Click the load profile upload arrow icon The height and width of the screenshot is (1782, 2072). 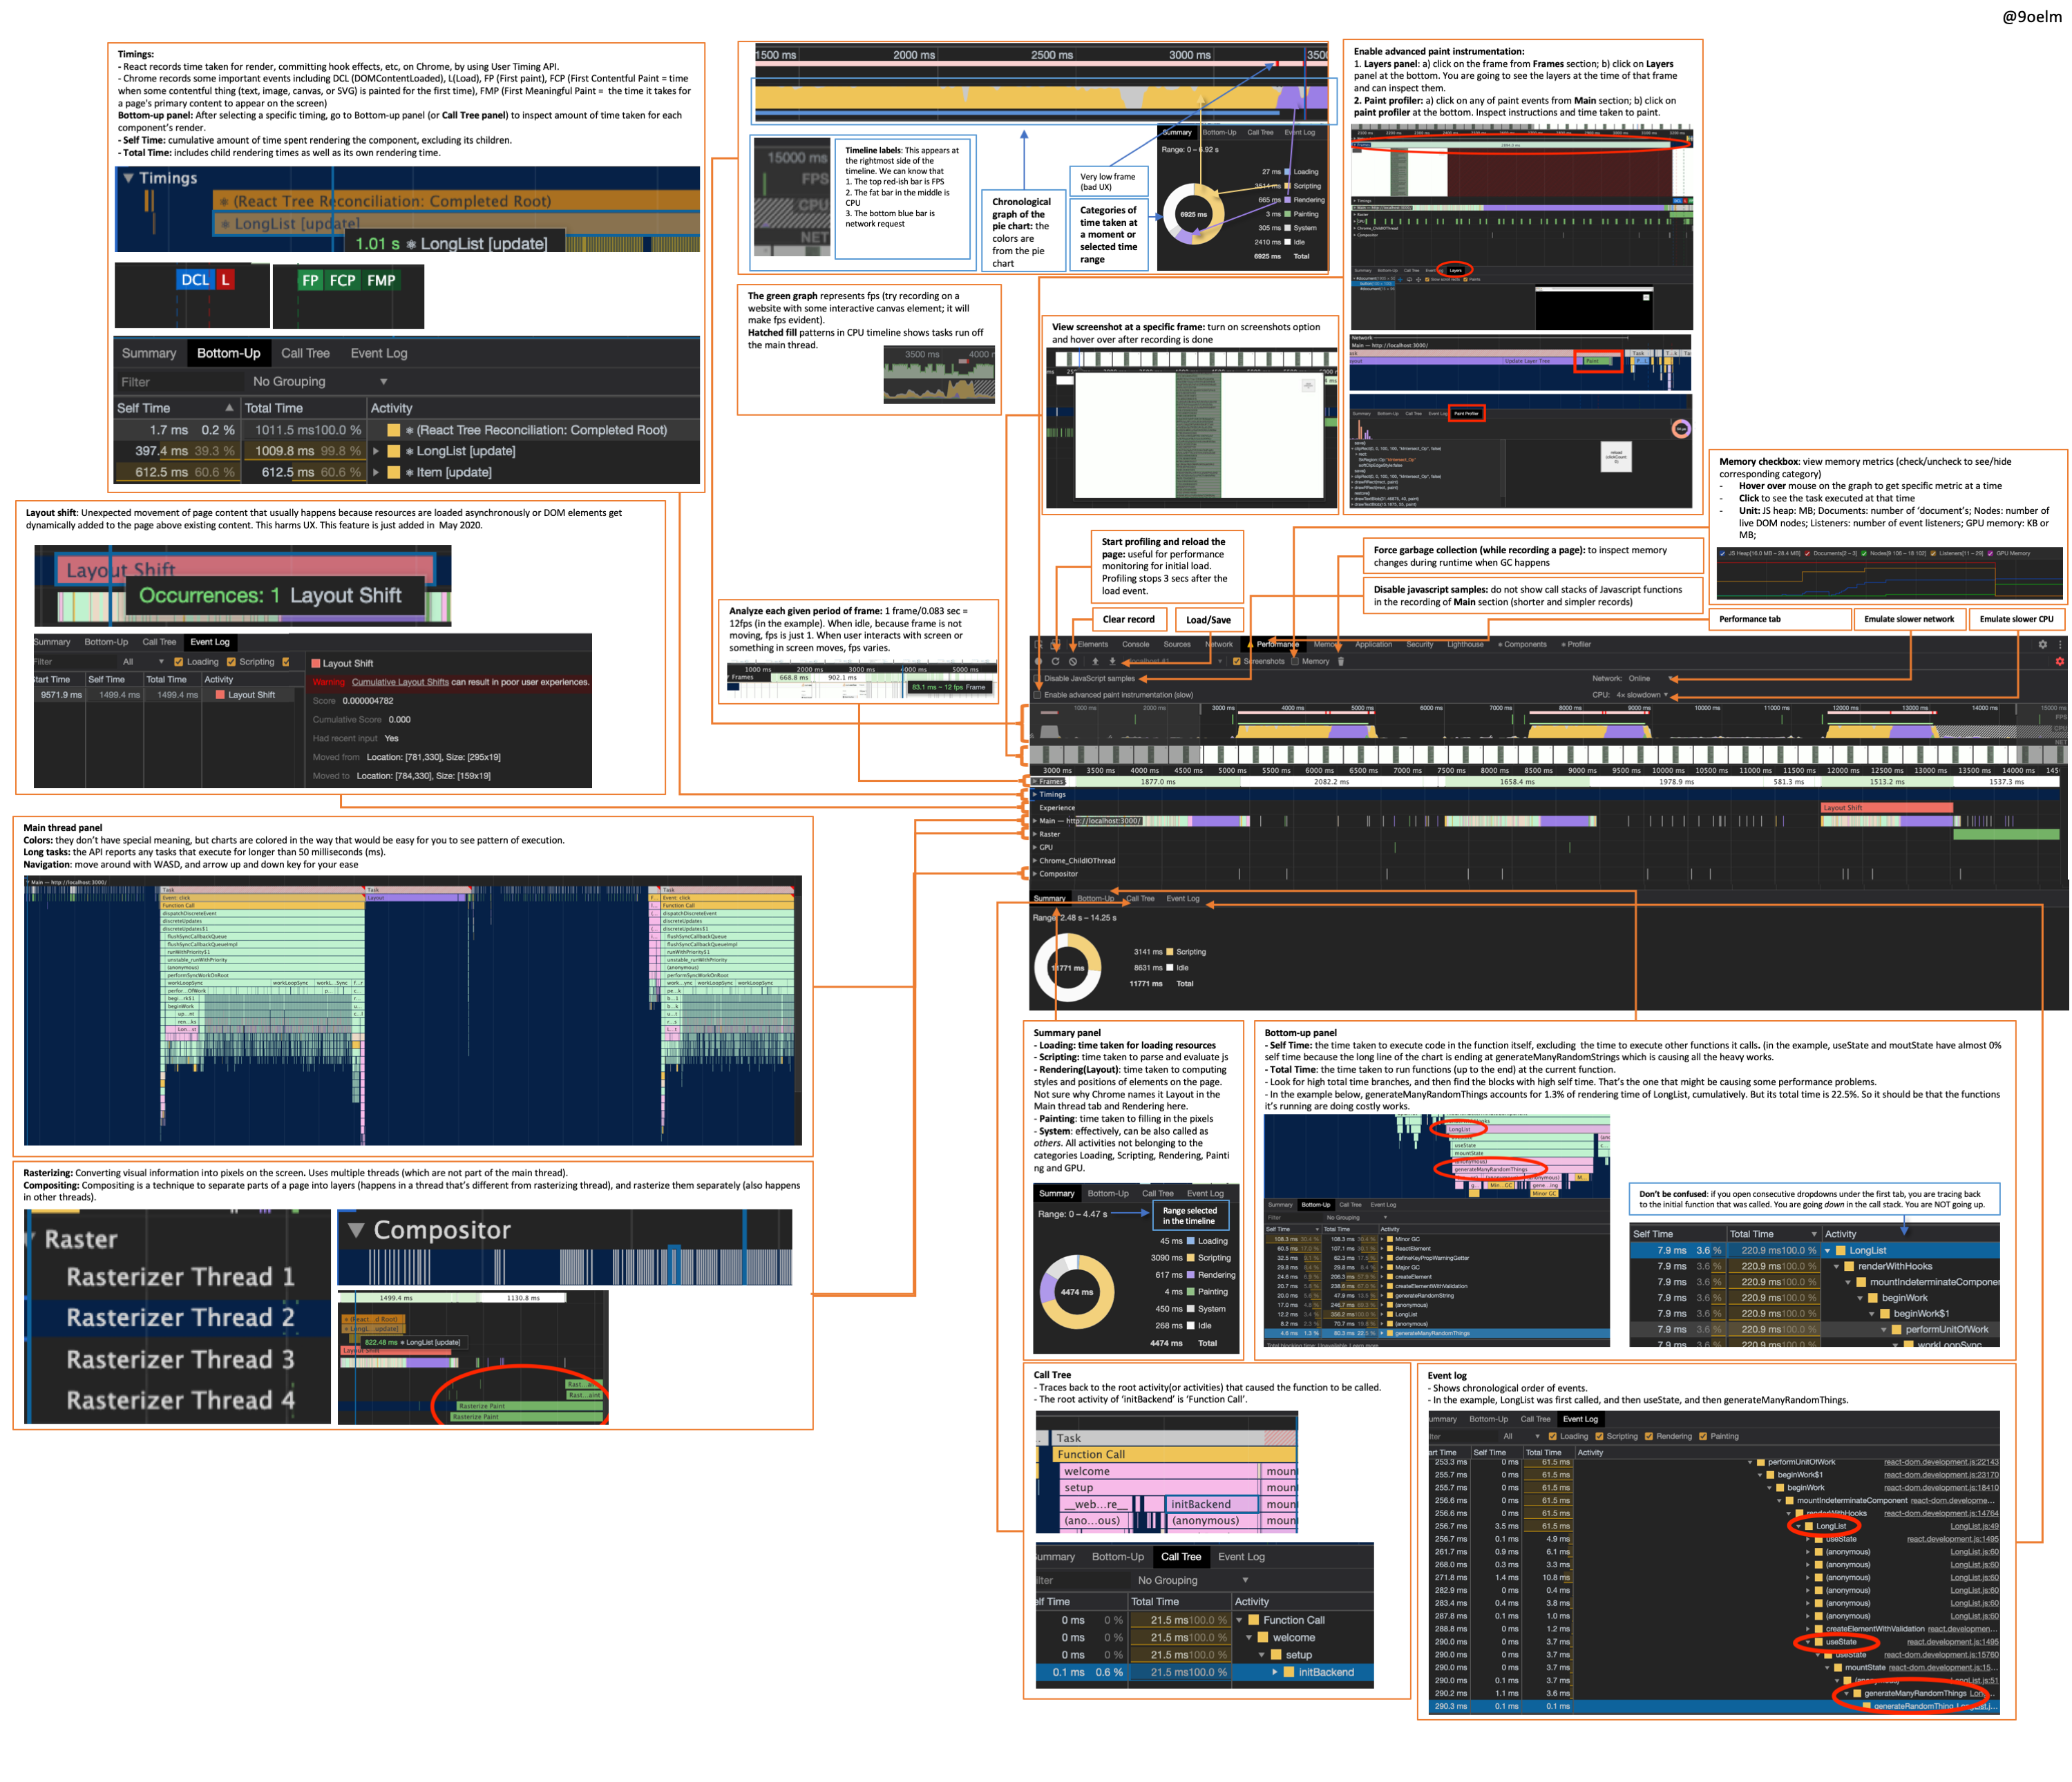tap(1096, 662)
